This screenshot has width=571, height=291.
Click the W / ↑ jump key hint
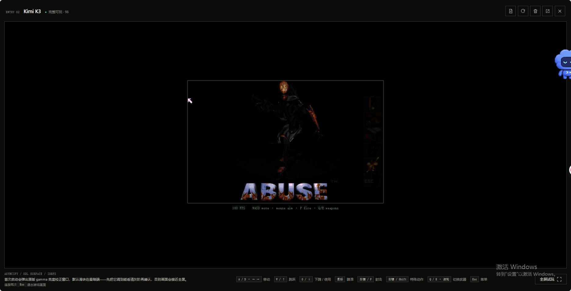pyautogui.click(x=280, y=279)
